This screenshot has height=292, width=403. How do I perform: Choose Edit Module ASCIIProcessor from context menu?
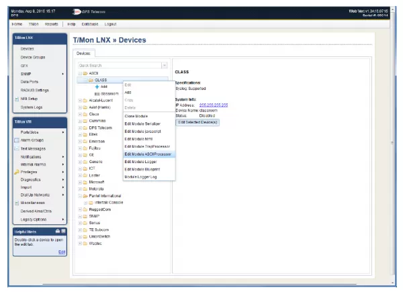[x=148, y=154]
